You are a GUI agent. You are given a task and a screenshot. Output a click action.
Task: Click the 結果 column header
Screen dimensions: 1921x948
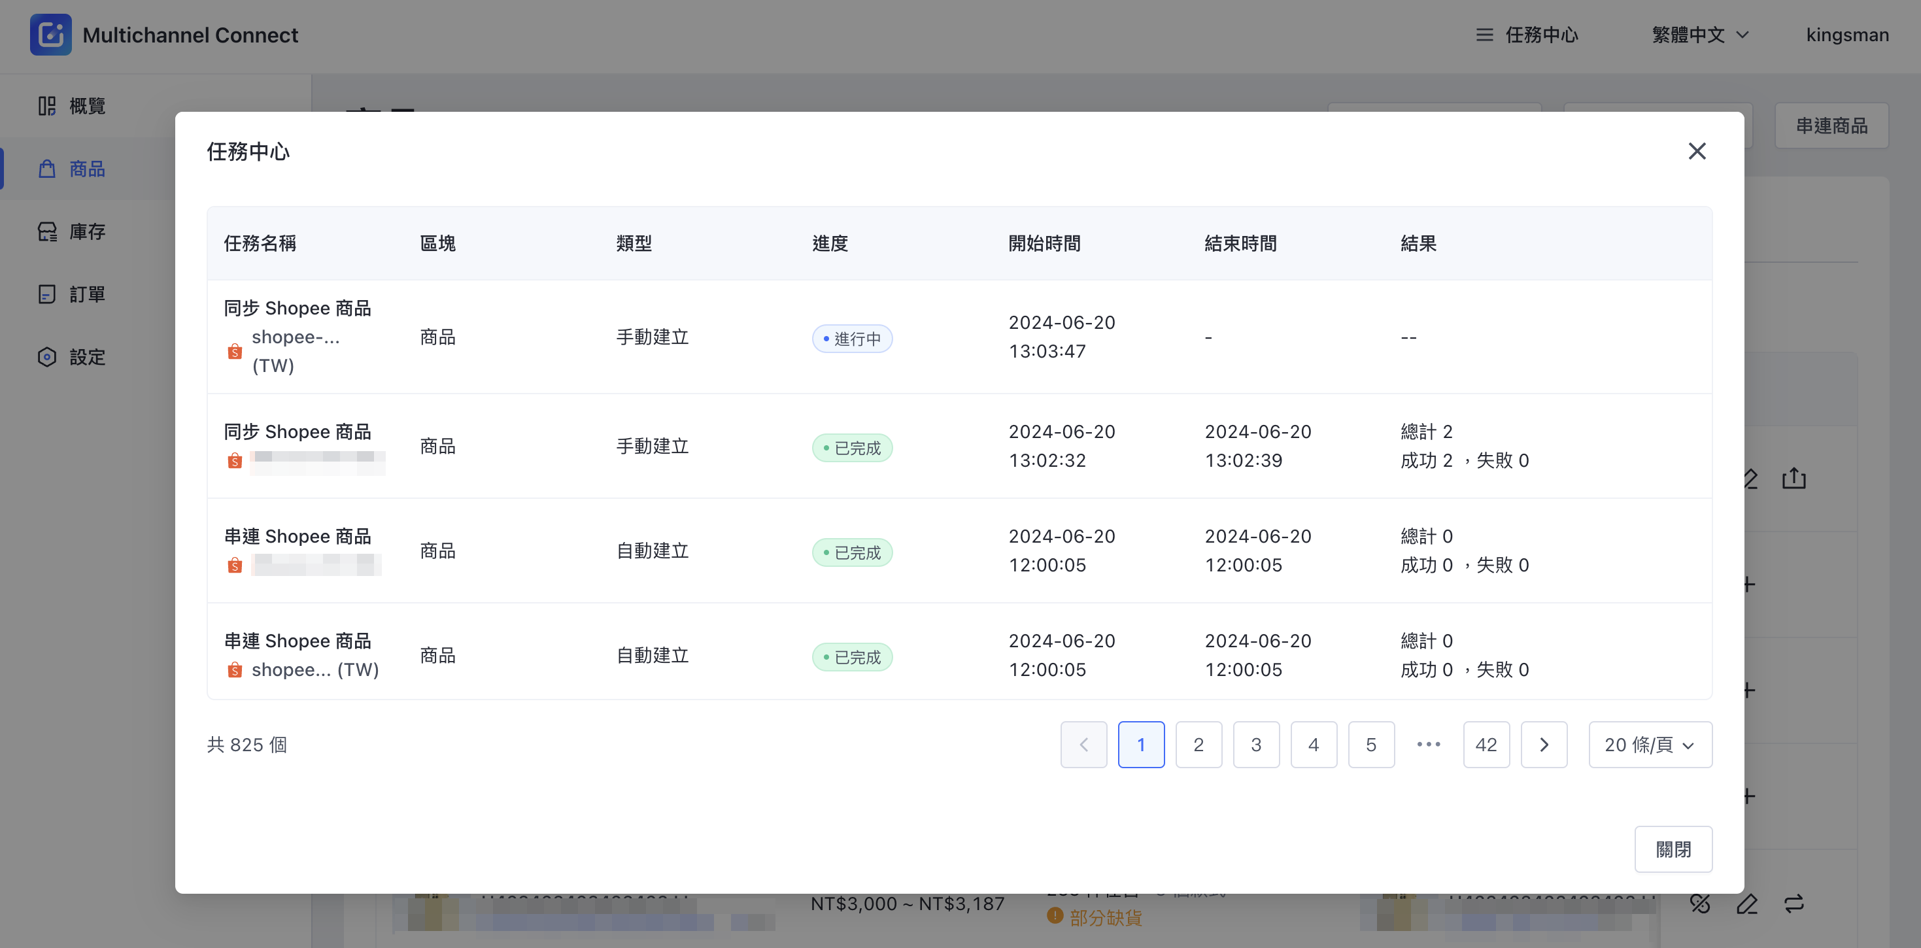click(1418, 243)
